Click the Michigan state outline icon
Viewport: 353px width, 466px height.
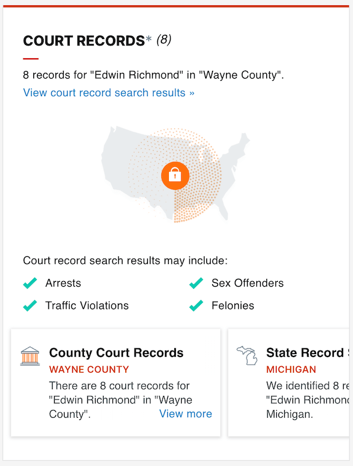[246, 356]
